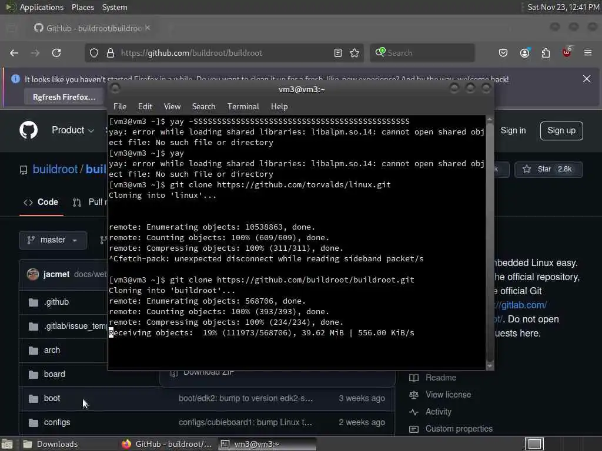
Task: Select the GitHub Code tab
Action: [x=41, y=202]
